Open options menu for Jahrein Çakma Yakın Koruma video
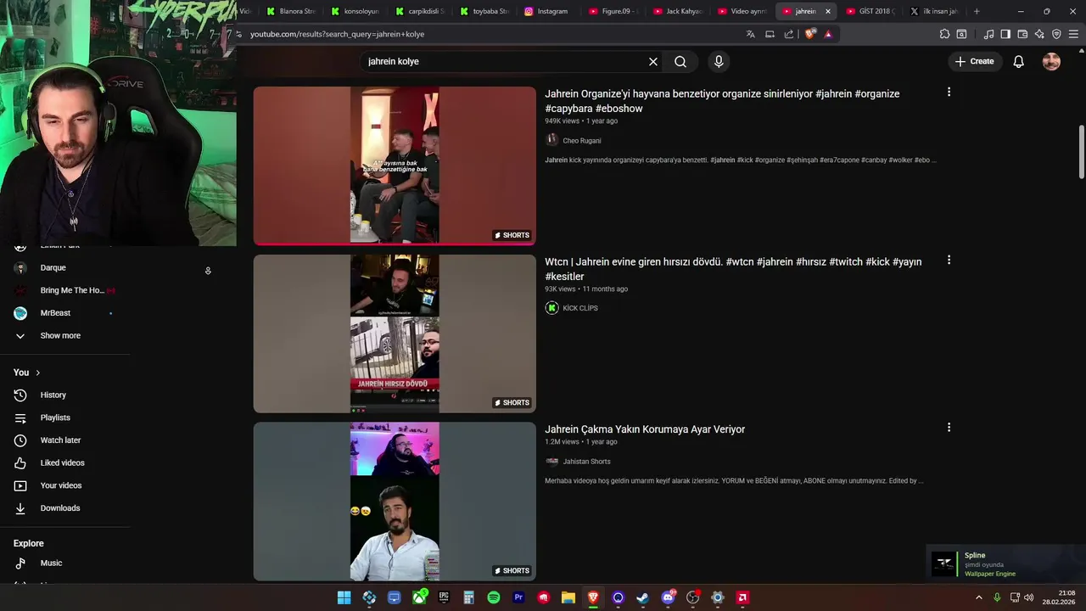Image resolution: width=1086 pixels, height=611 pixels. (949, 428)
